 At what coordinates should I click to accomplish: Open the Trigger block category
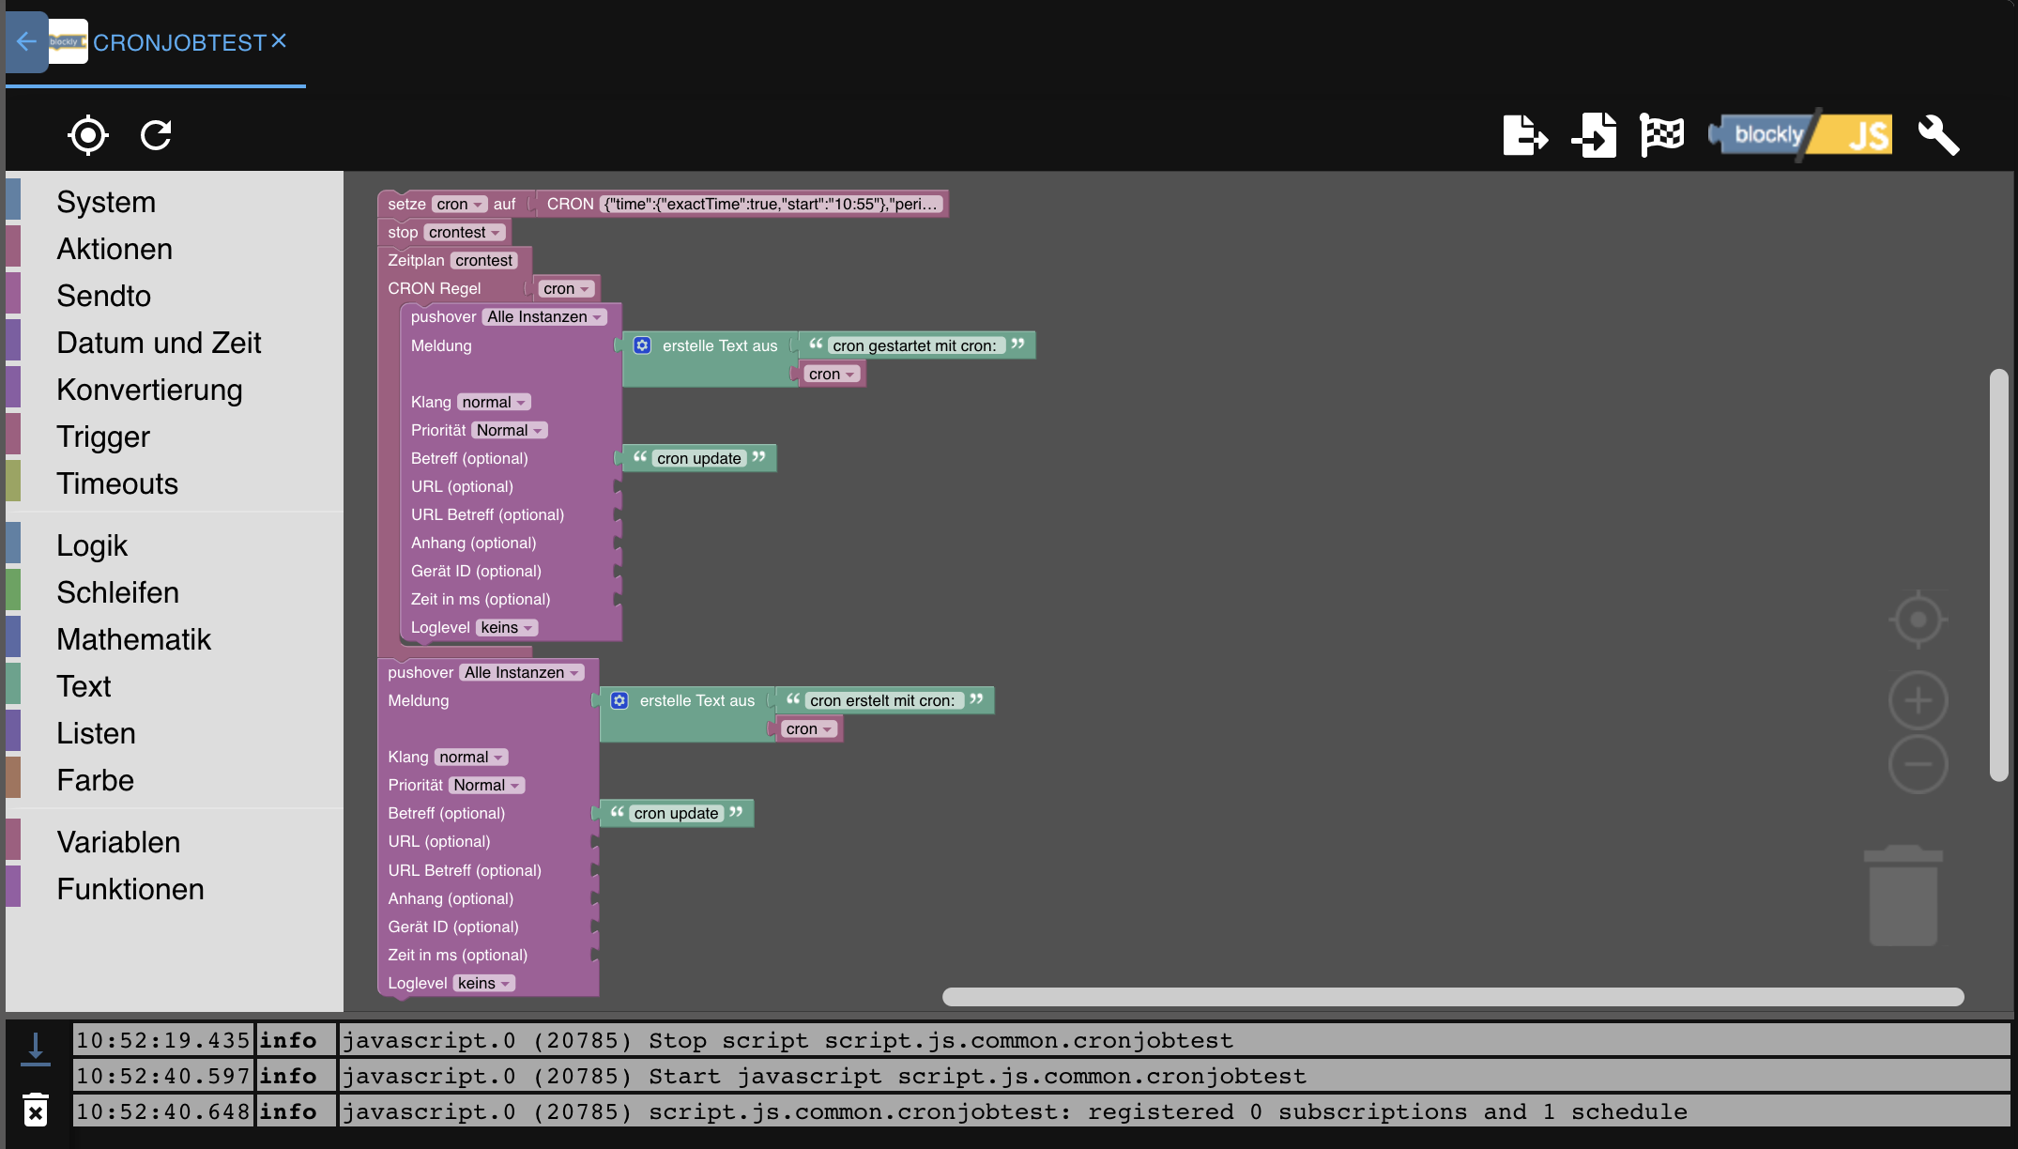pos(103,437)
